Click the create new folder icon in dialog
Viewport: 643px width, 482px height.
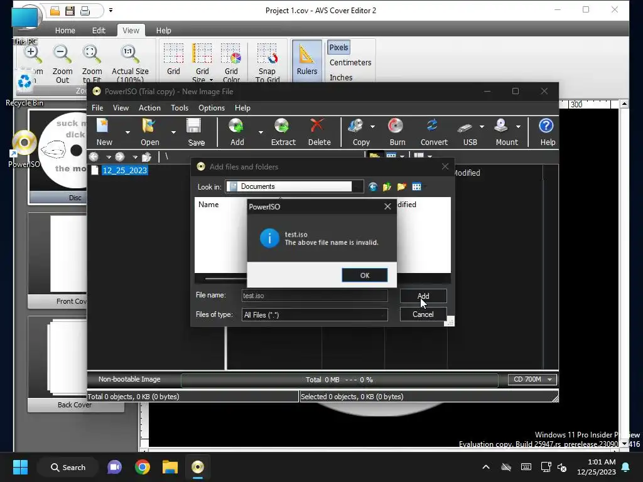click(401, 187)
